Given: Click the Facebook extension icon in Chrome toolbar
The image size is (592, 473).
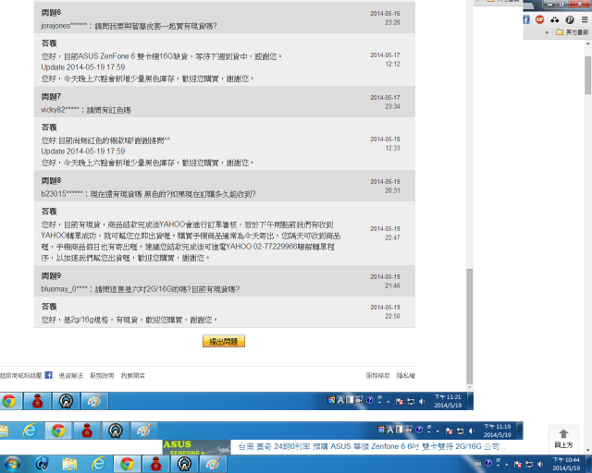Looking at the screenshot, I should [526, 19].
